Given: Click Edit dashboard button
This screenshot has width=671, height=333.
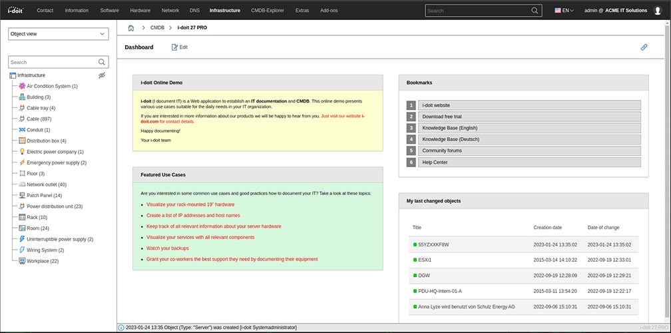Looking at the screenshot, I should (180, 47).
